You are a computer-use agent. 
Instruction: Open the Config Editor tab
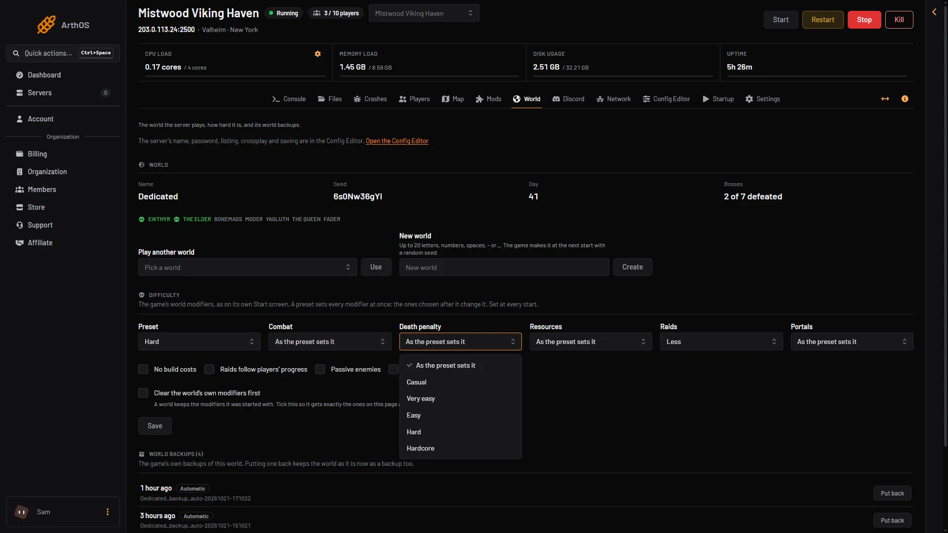tap(666, 99)
